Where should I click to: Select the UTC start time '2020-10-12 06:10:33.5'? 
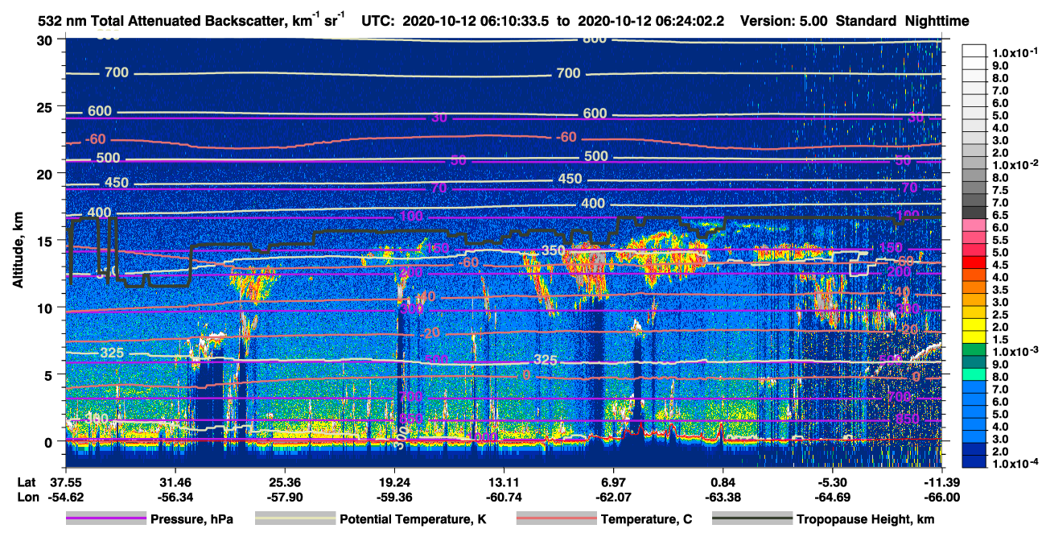(x=475, y=22)
